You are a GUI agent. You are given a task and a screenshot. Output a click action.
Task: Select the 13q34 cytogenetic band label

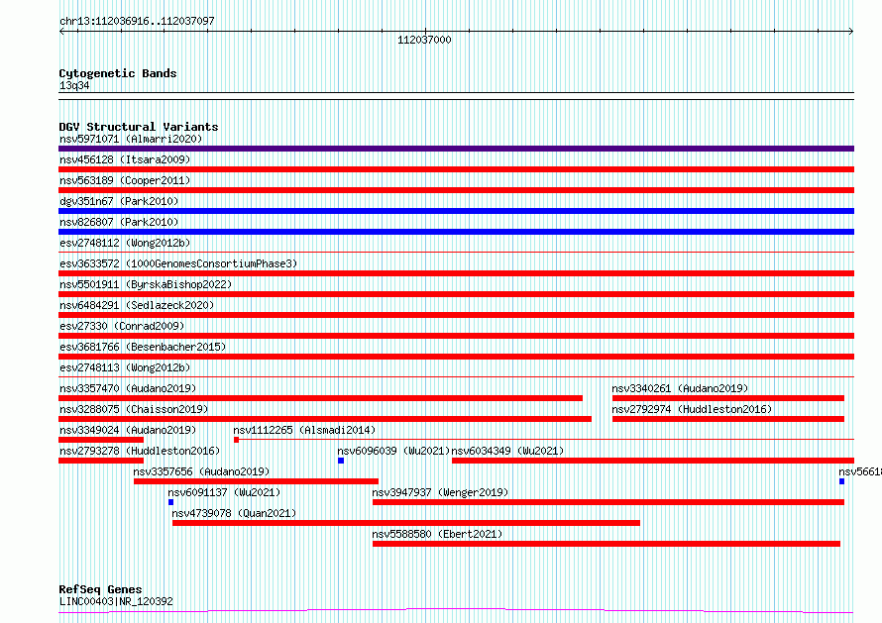tap(74, 85)
